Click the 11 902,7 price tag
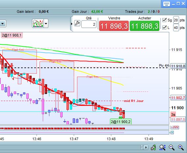Image resolution: width=187 pixels, height=153 pixels. coord(178,98)
